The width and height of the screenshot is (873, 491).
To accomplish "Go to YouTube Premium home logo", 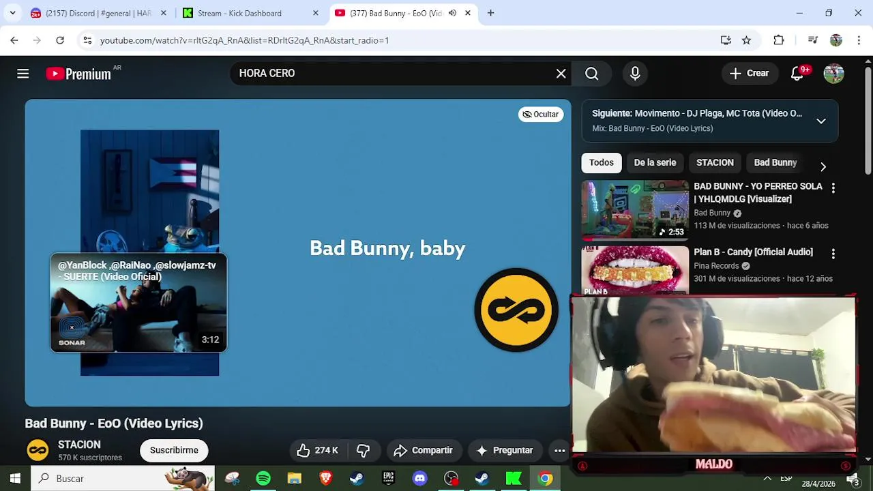I will click(x=78, y=74).
